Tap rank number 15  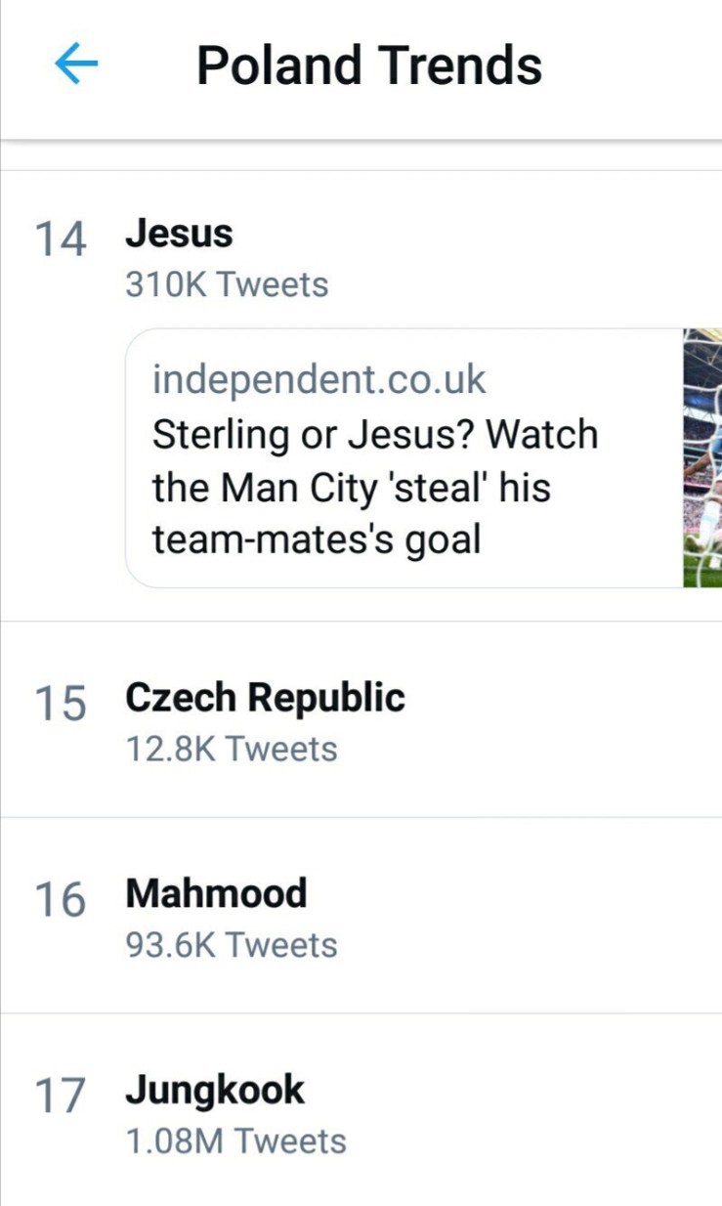click(x=60, y=704)
